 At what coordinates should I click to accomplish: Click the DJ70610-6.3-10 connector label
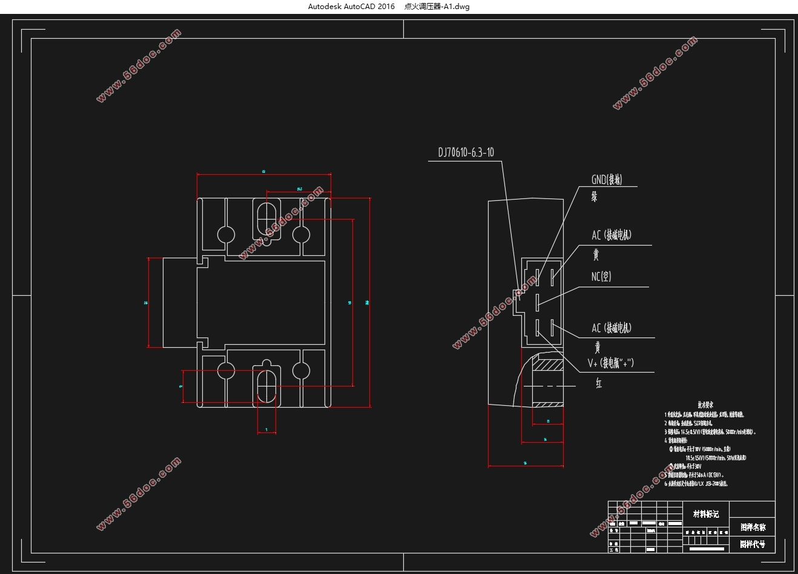[x=466, y=152]
